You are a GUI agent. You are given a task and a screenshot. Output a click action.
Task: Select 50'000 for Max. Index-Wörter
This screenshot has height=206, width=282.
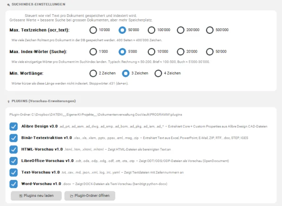(210, 52)
